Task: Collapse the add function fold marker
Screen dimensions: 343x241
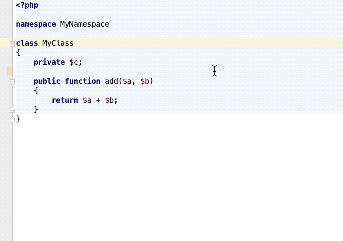Action: point(12,82)
